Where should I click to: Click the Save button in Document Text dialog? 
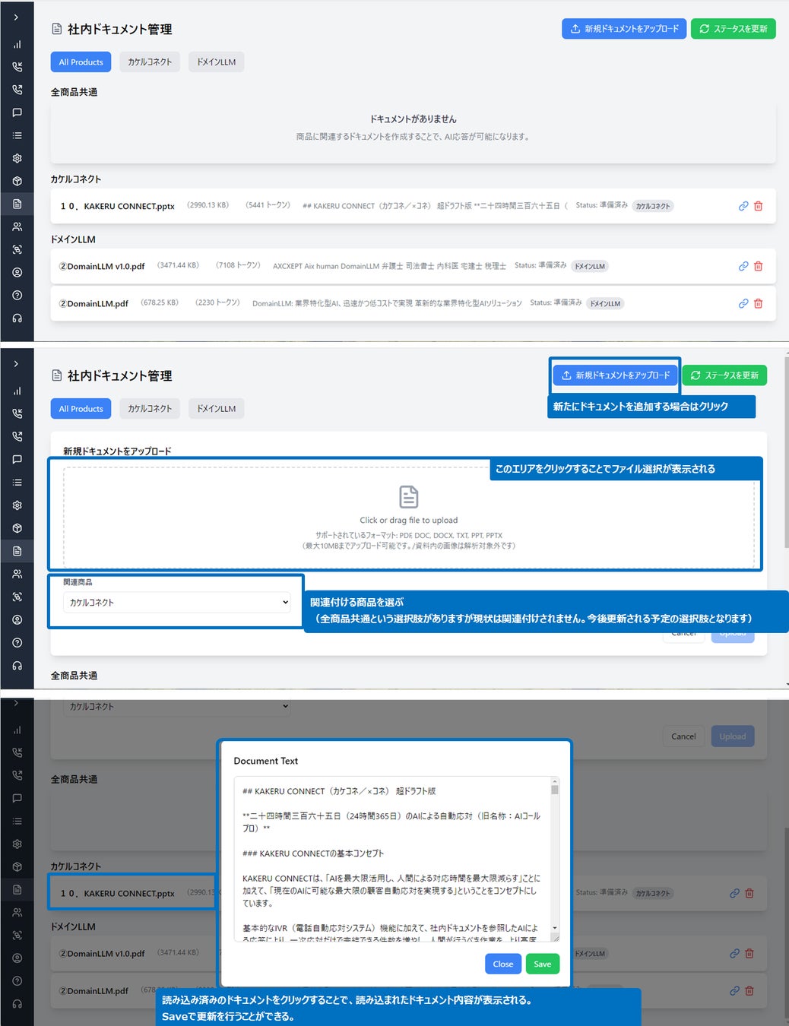543,964
